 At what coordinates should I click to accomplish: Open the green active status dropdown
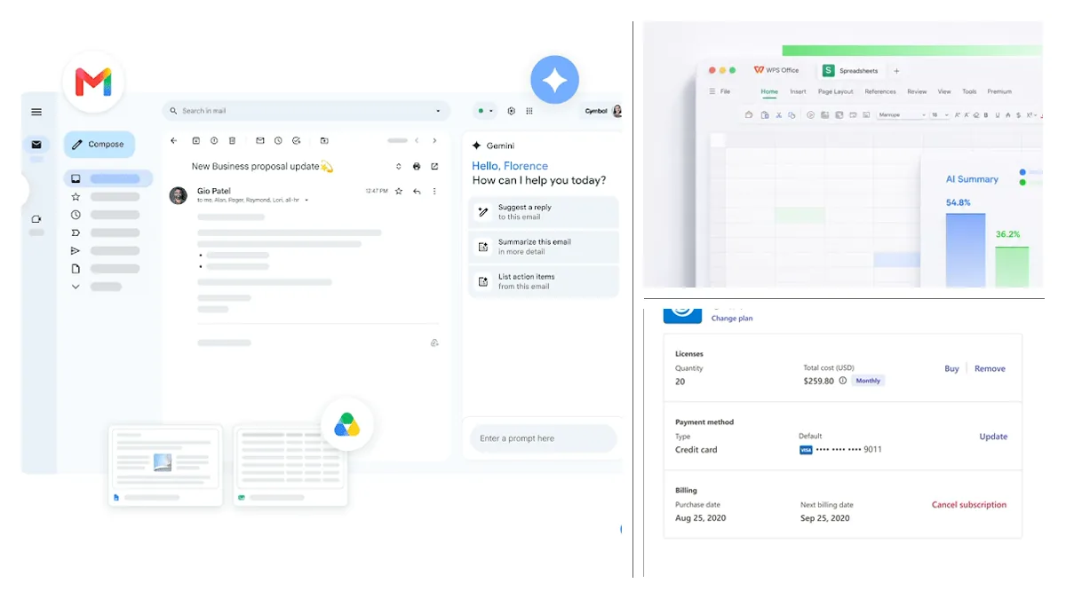(x=485, y=111)
